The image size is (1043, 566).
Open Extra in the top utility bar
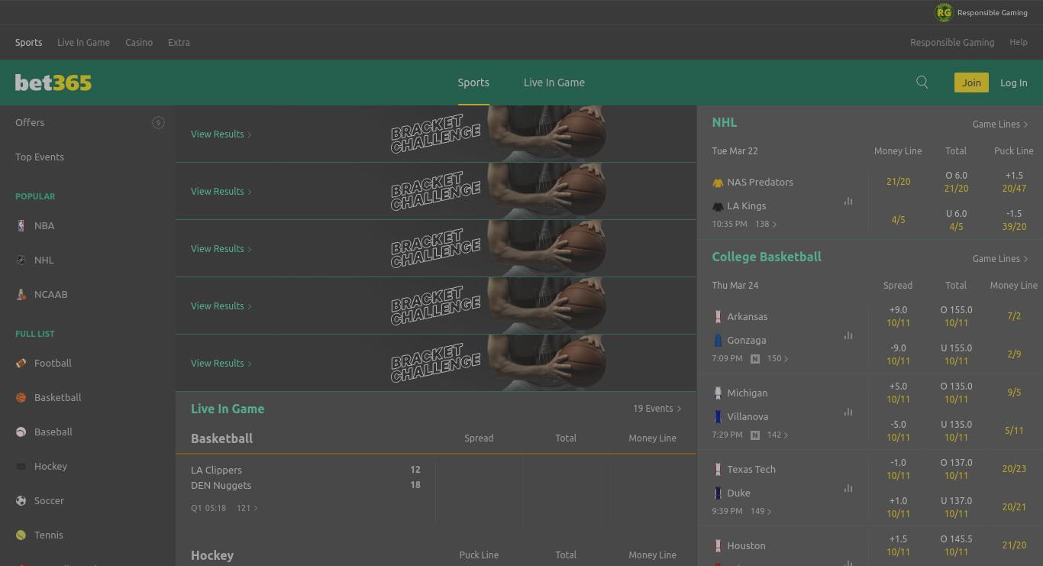point(179,43)
